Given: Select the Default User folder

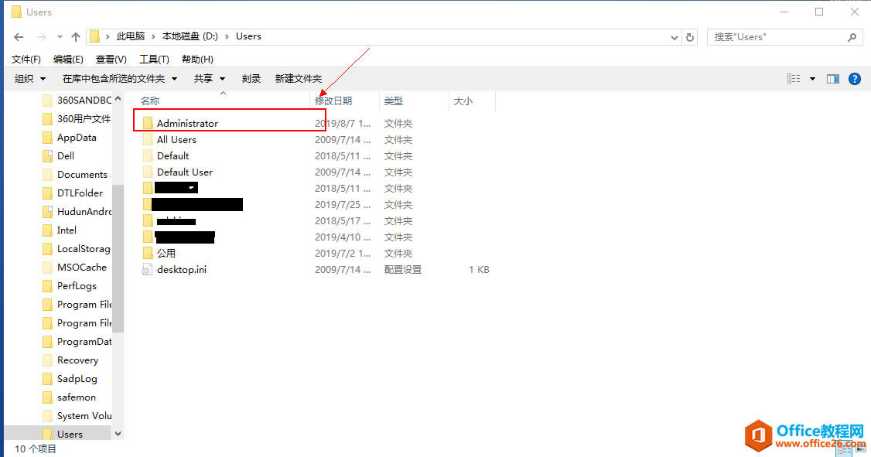Looking at the screenshot, I should 184,172.
